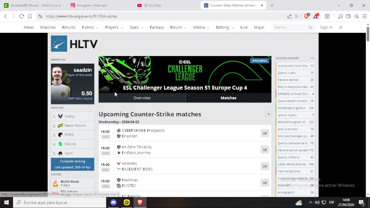Open the Leo AI sparkle icon
Screen dimensions: 370x208
click(356, 16)
